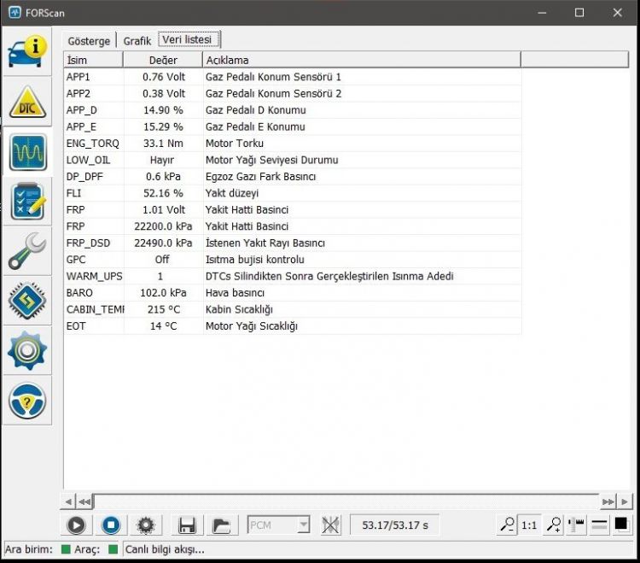Click the BARO value 102.0 kPa

(163, 293)
